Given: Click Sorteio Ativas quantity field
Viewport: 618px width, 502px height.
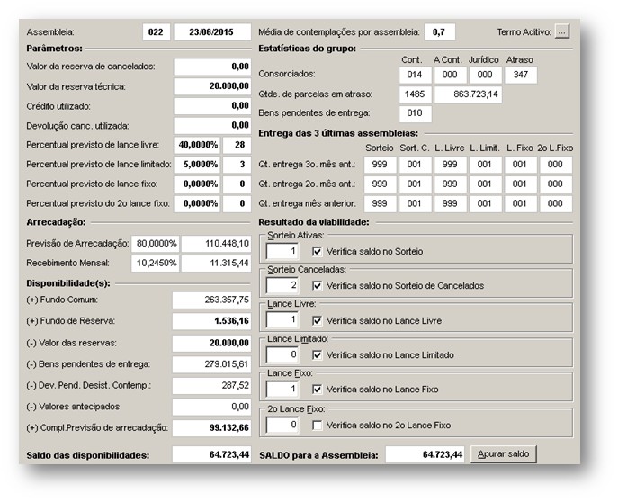Looking at the screenshot, I should tap(282, 251).
